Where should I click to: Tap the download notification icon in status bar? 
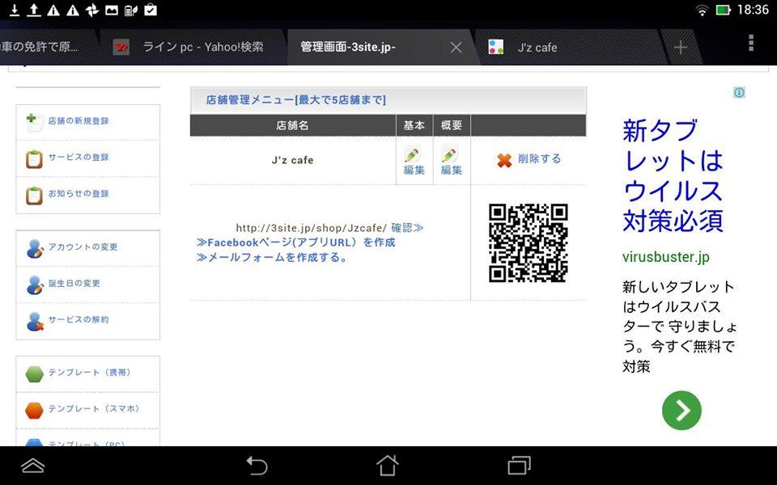click(x=15, y=10)
